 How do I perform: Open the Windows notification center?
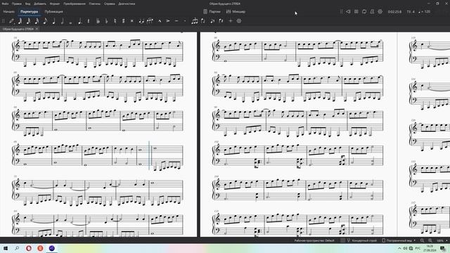443,248
